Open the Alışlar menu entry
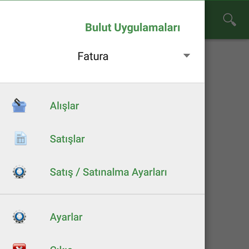Image resolution: width=249 pixels, height=249 pixels. coord(102,106)
